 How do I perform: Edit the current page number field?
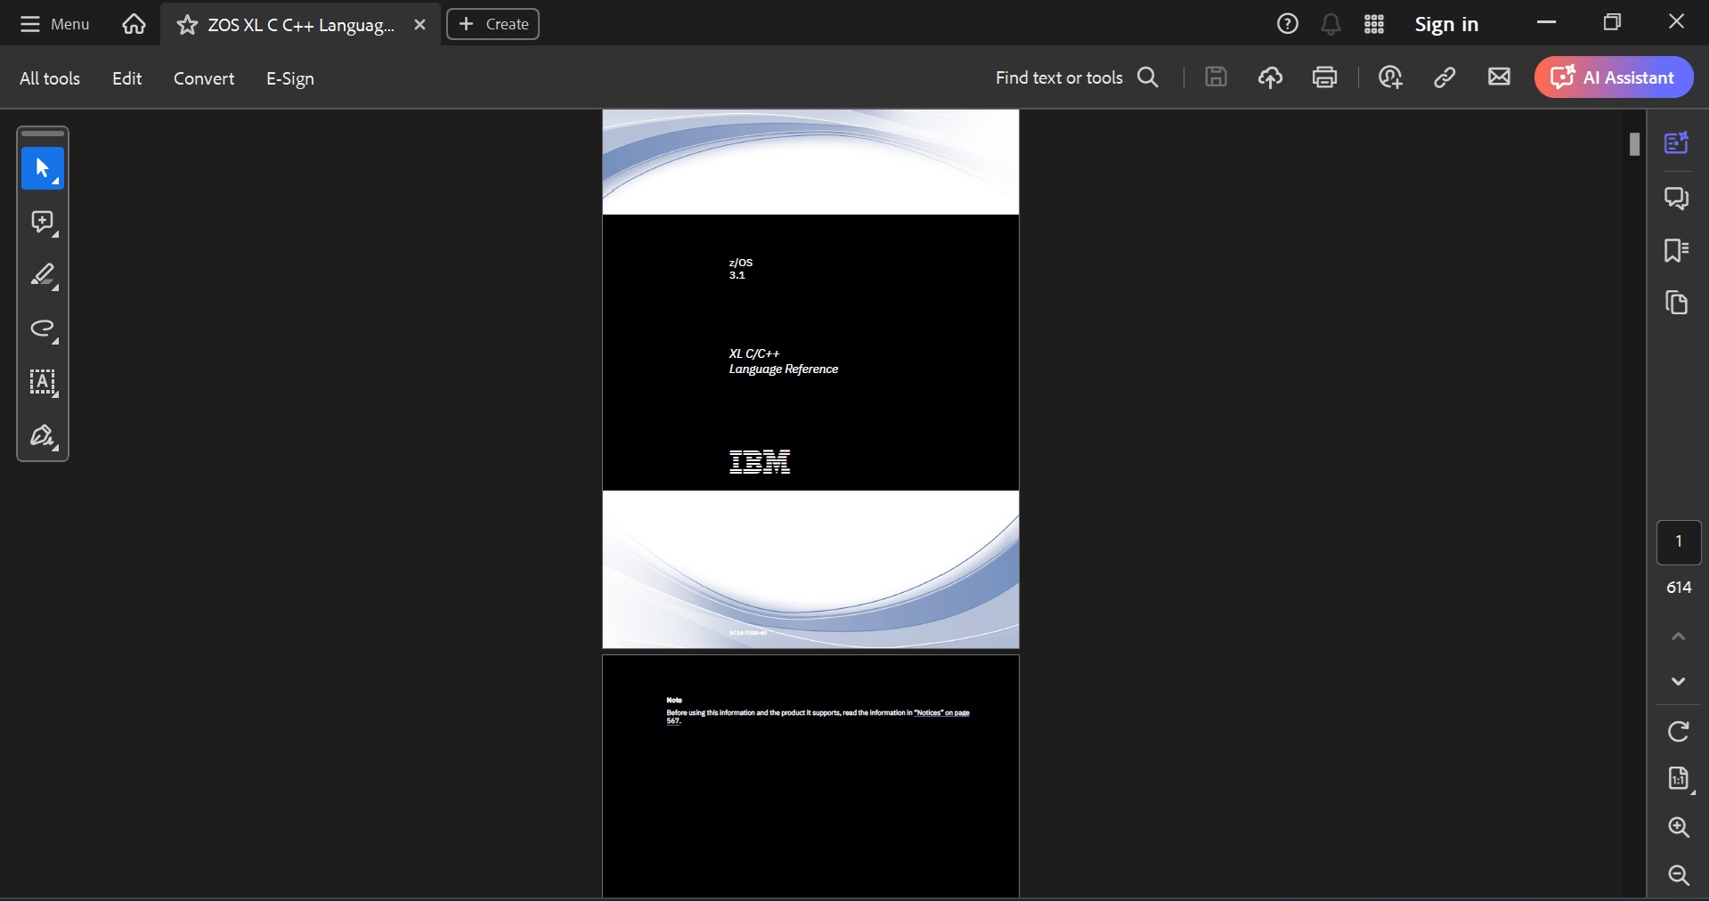coord(1678,542)
